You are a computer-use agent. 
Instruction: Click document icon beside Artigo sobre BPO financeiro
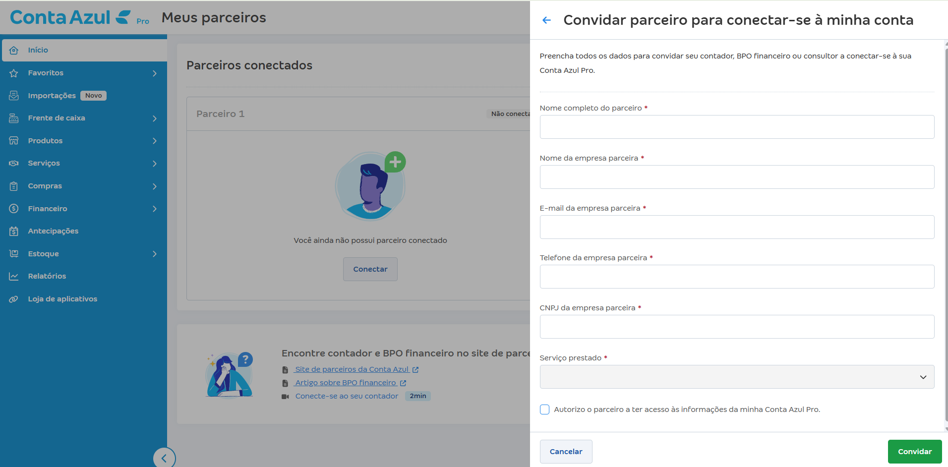285,383
